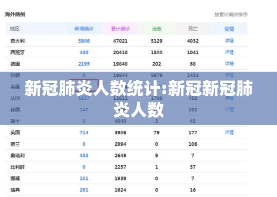Click cumulative value 2994
Viewport: 277px width, 197px height.
coord(120,144)
